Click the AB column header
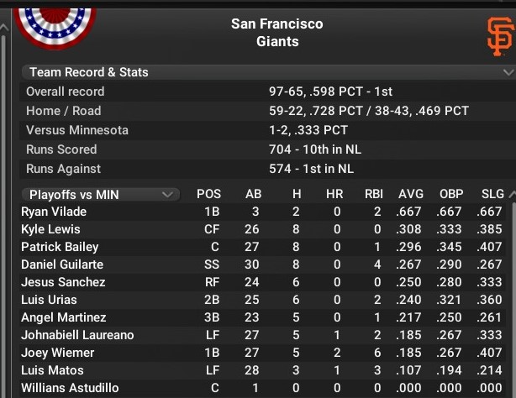Viewport: 516px width, 398px height. [x=253, y=195]
